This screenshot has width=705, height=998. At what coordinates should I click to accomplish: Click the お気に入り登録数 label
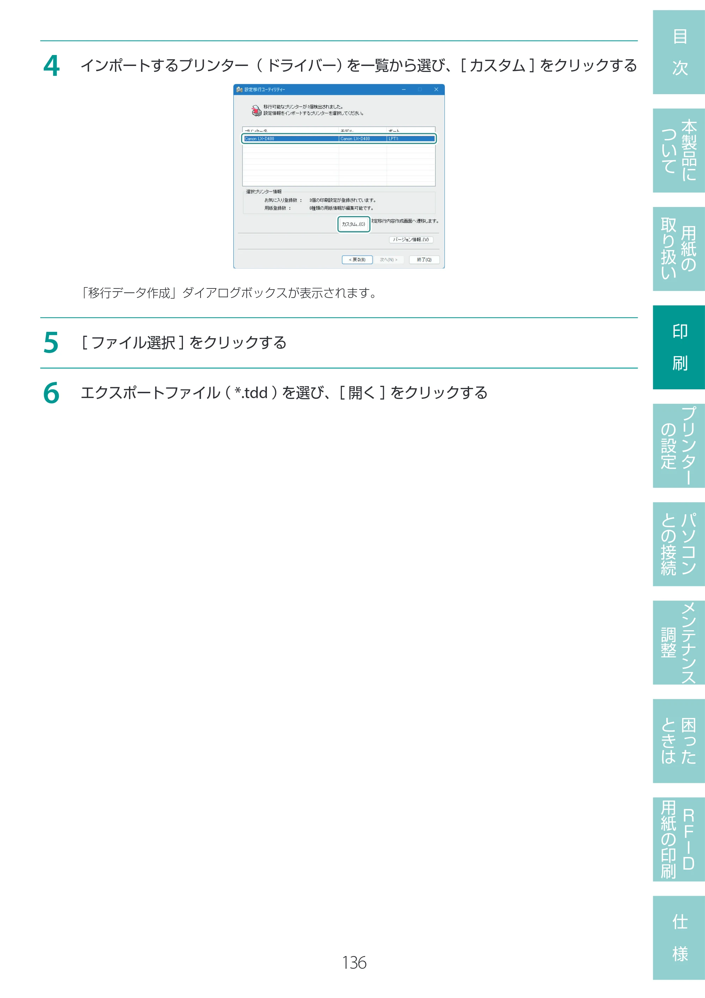[283, 200]
